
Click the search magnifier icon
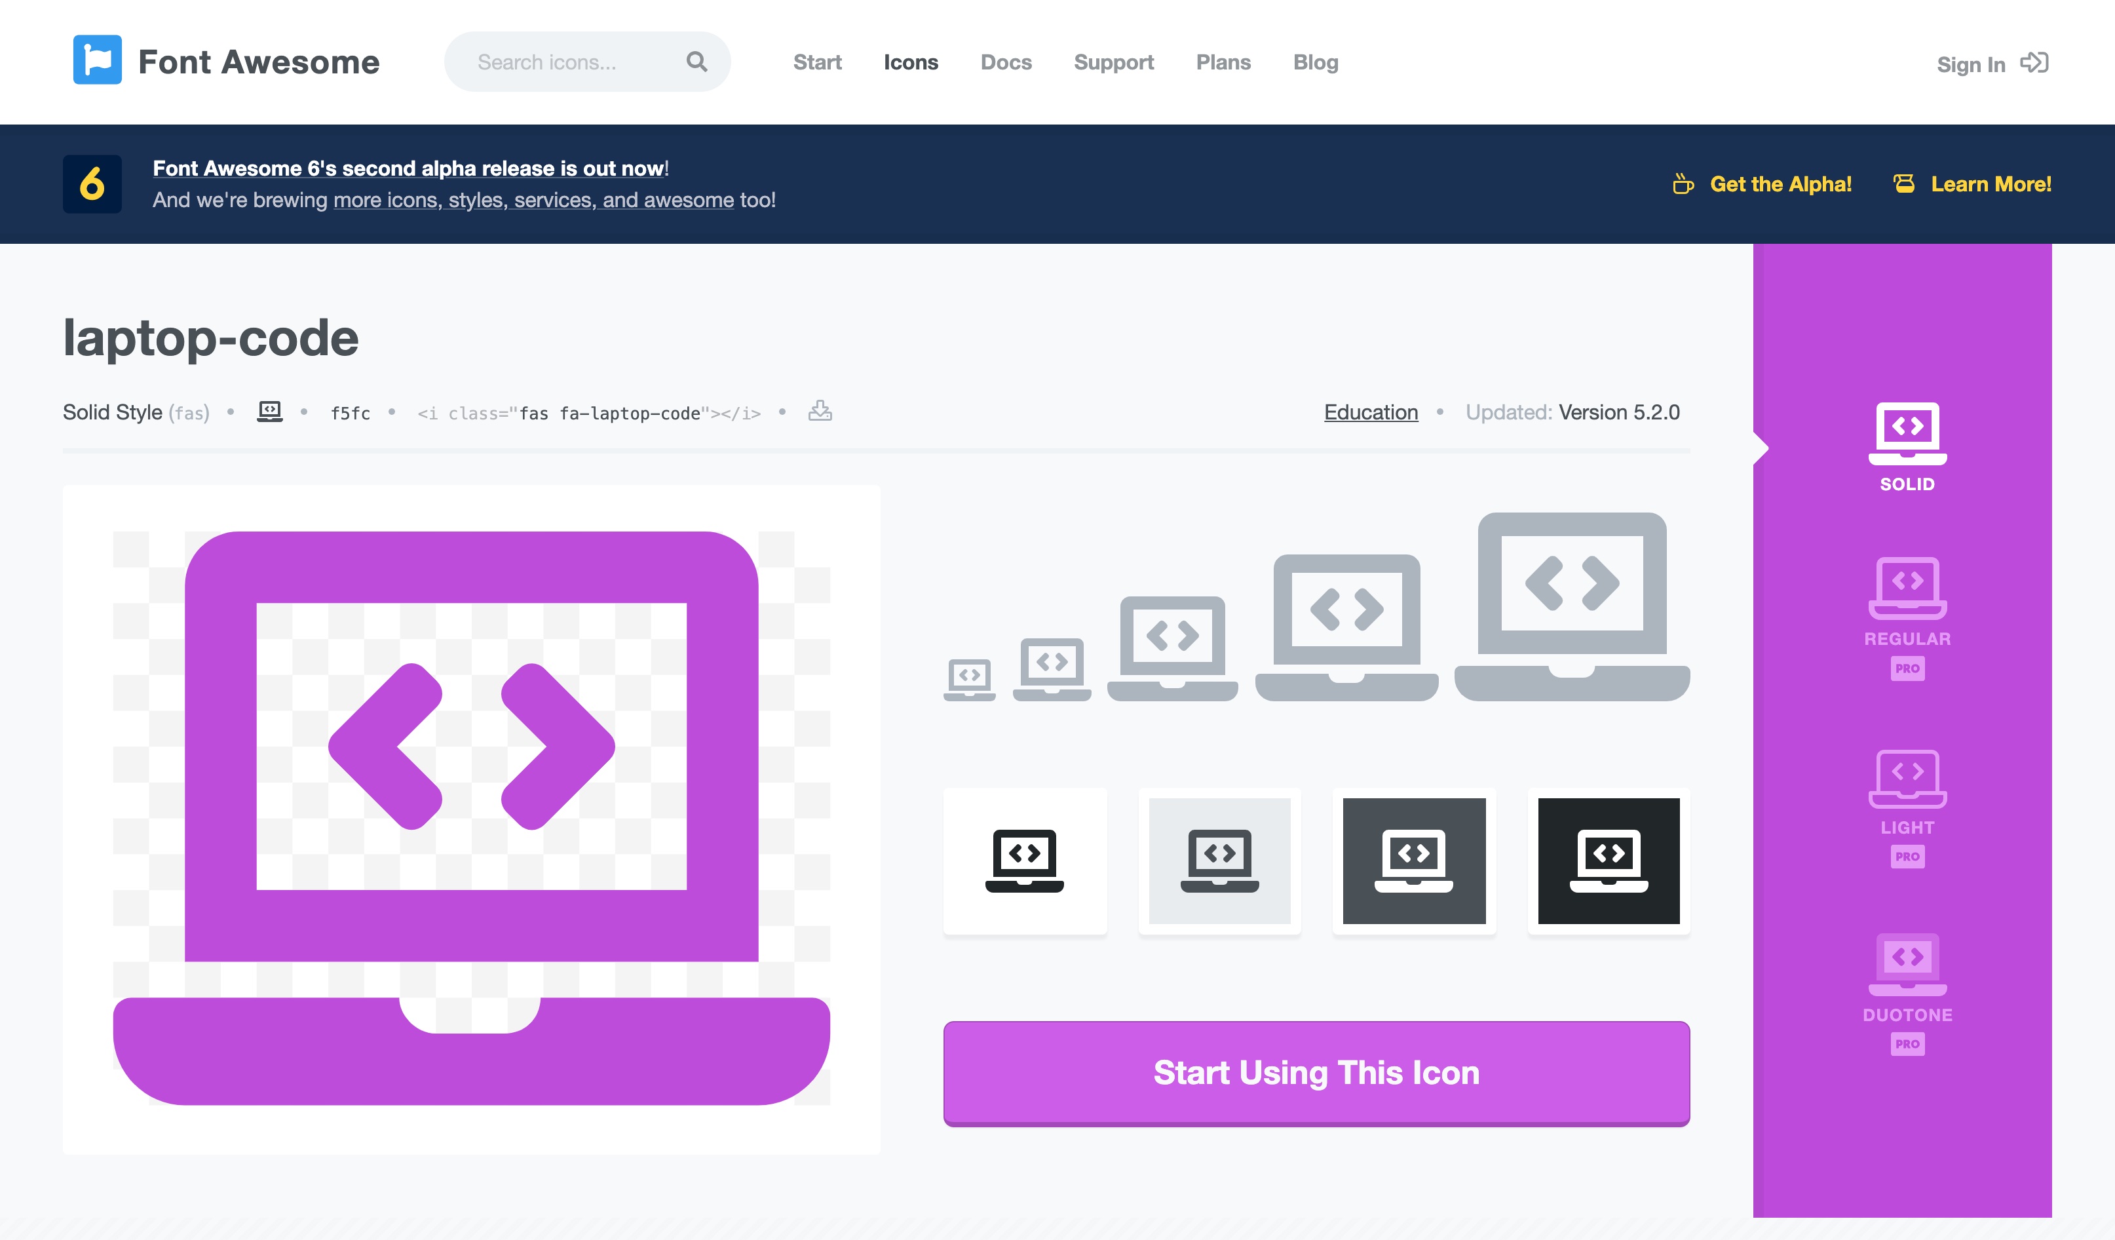tap(696, 62)
